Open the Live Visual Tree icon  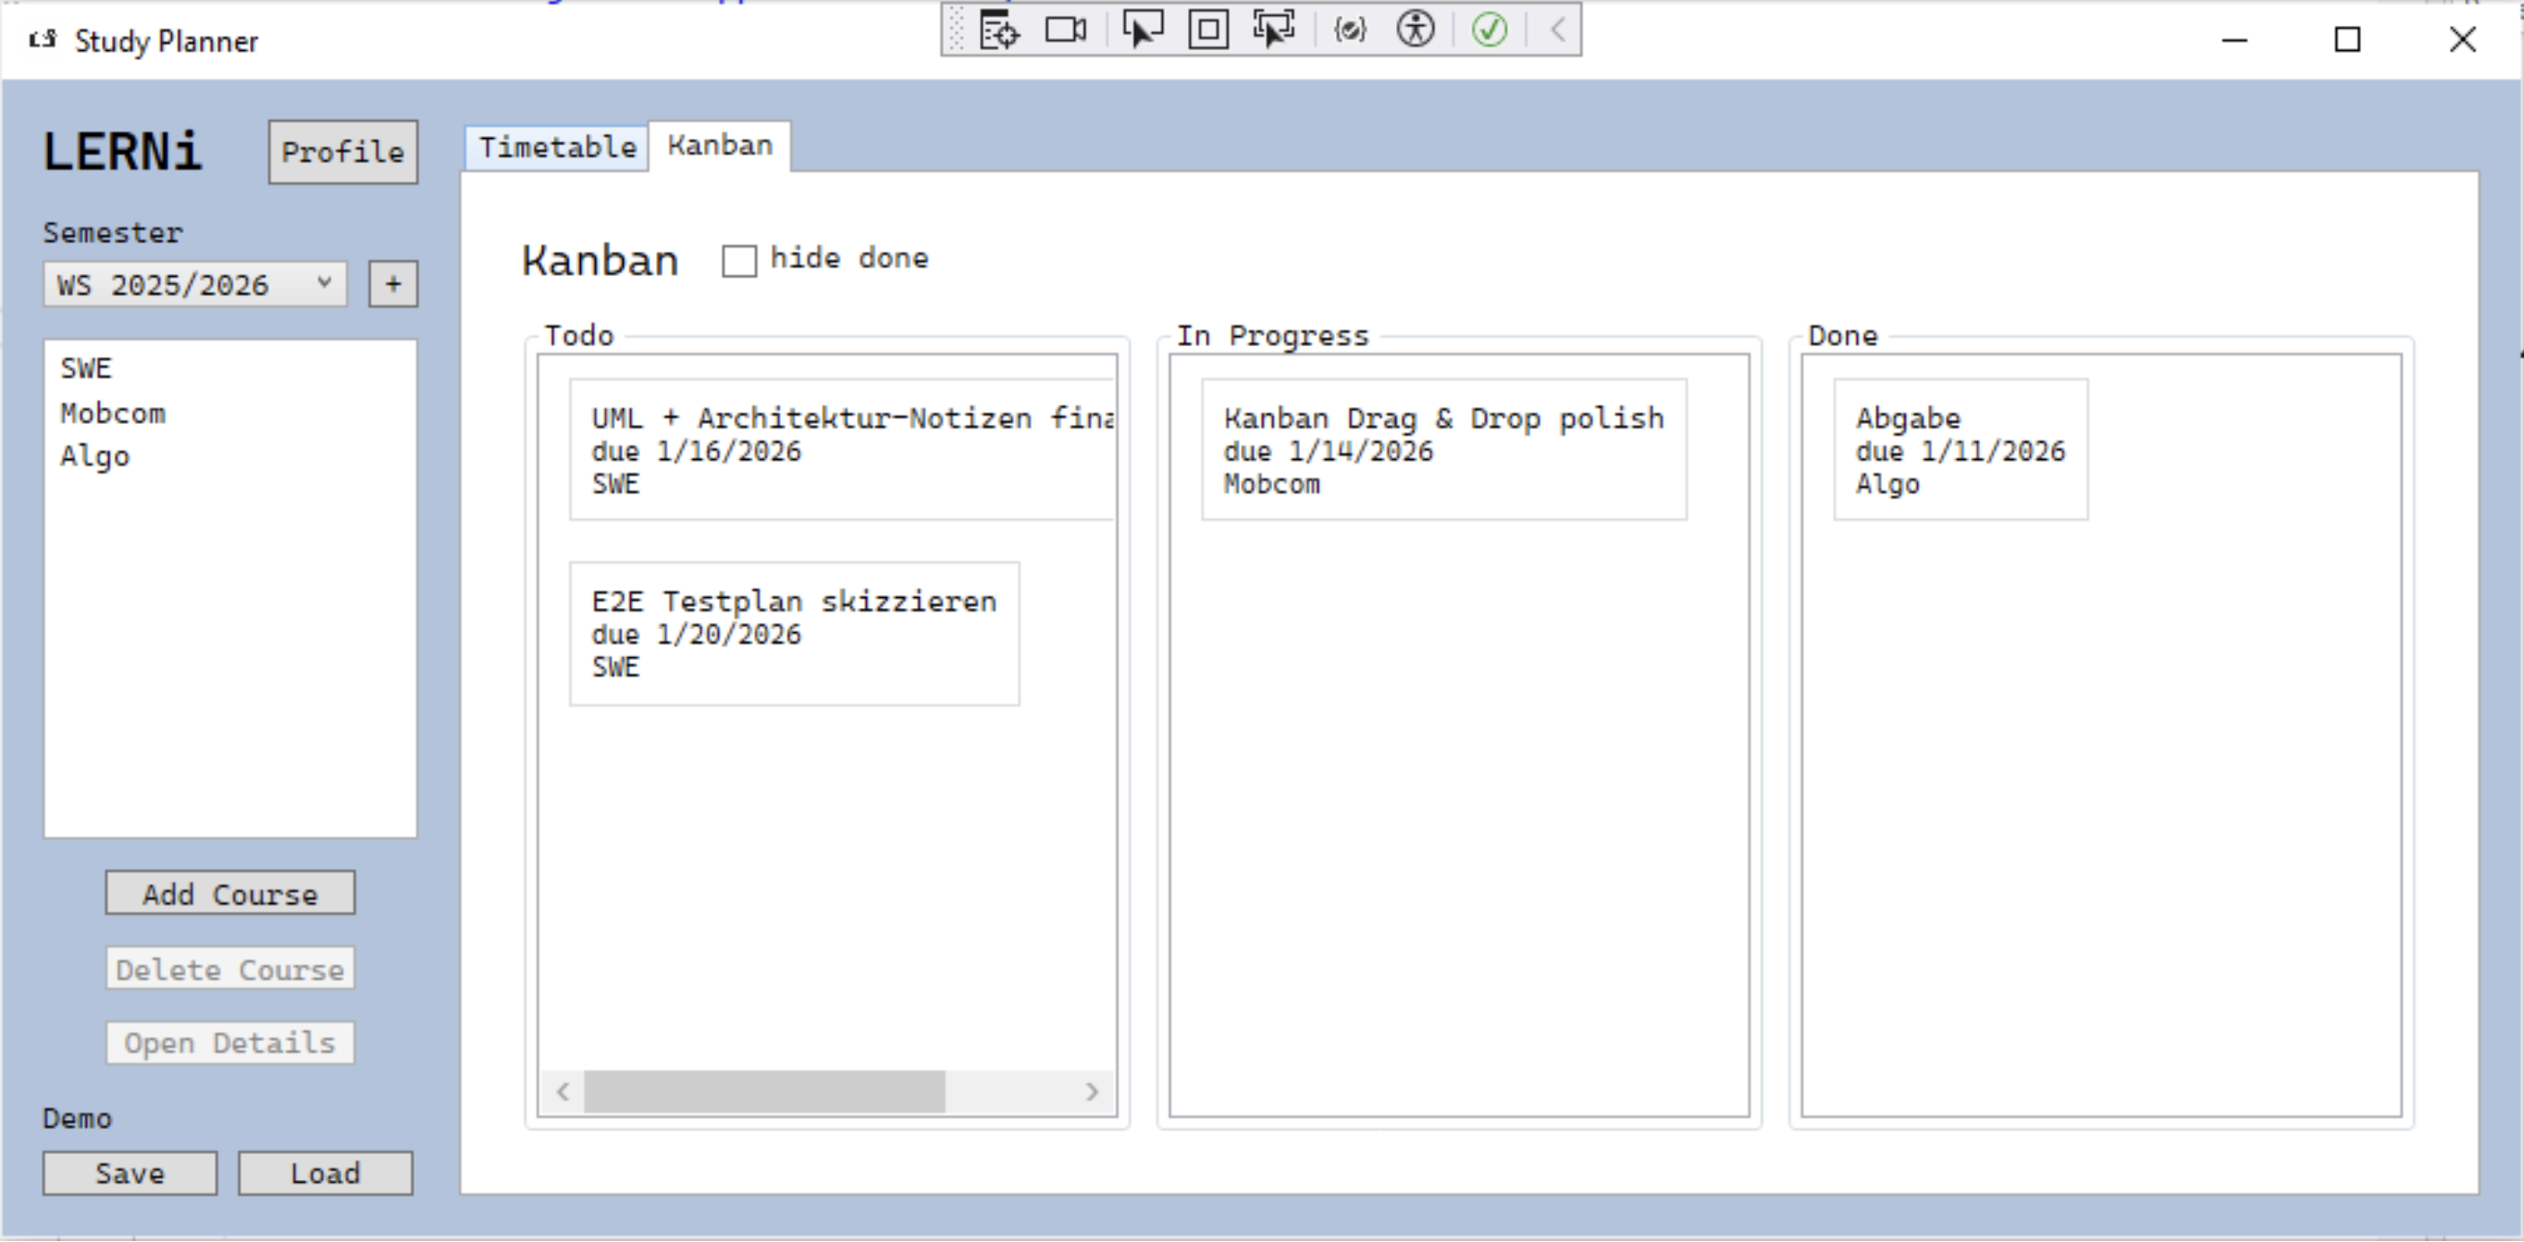(999, 31)
